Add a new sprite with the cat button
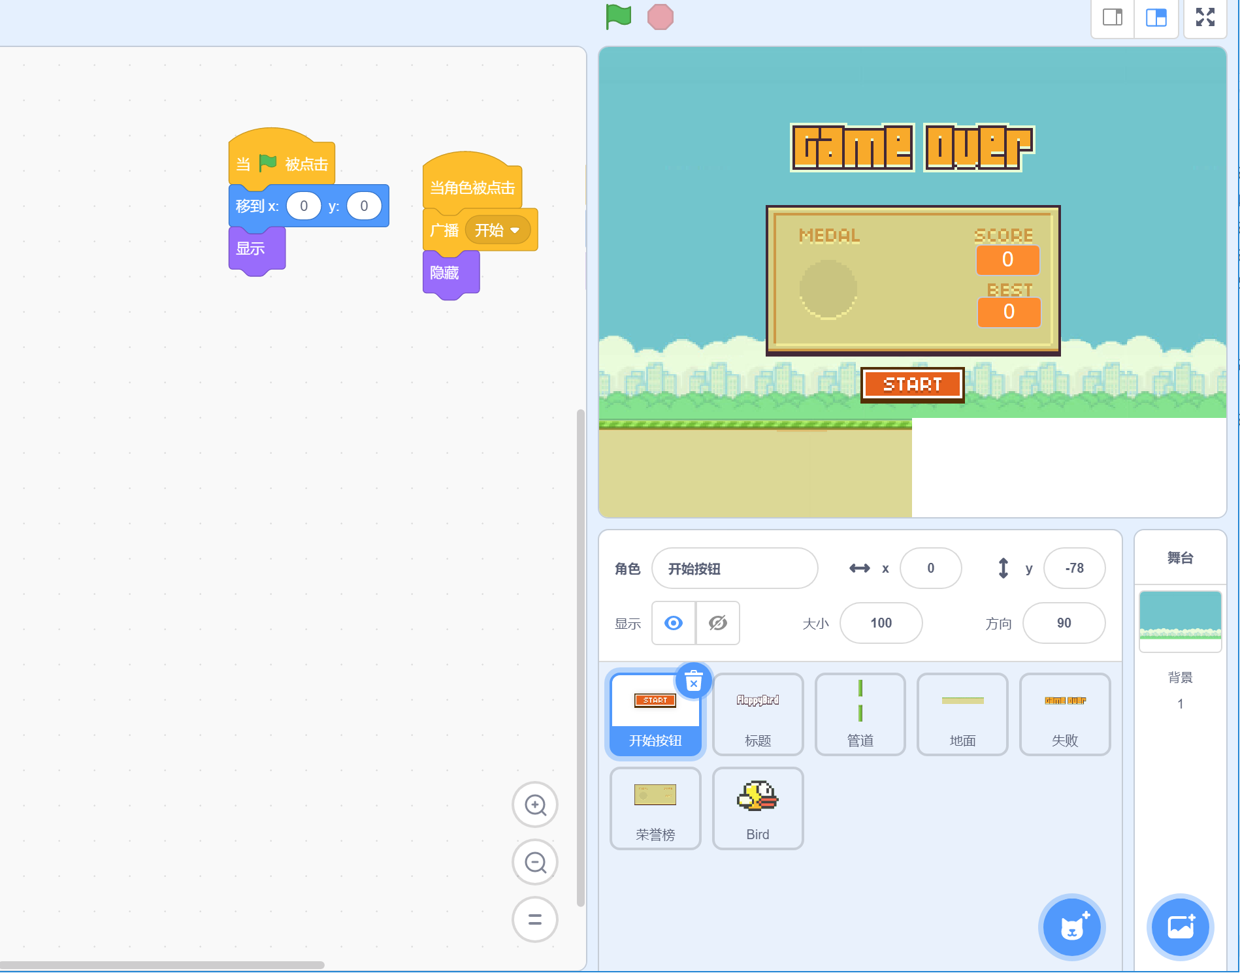This screenshot has width=1240, height=973. (x=1071, y=927)
